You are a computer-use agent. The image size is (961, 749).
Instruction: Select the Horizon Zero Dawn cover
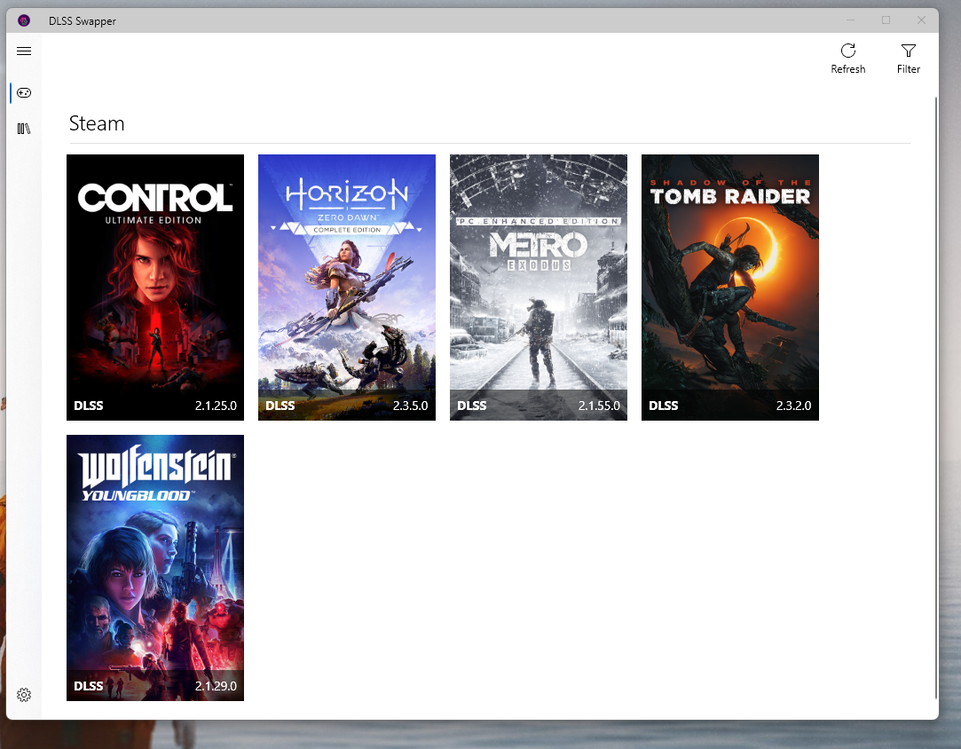point(347,288)
